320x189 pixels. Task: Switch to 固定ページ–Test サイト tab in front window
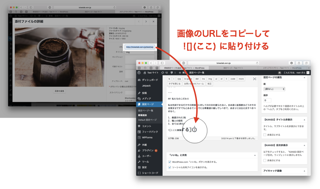point(233,68)
